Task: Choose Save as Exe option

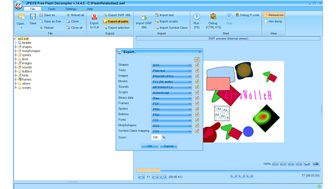Action: [x=51, y=21]
